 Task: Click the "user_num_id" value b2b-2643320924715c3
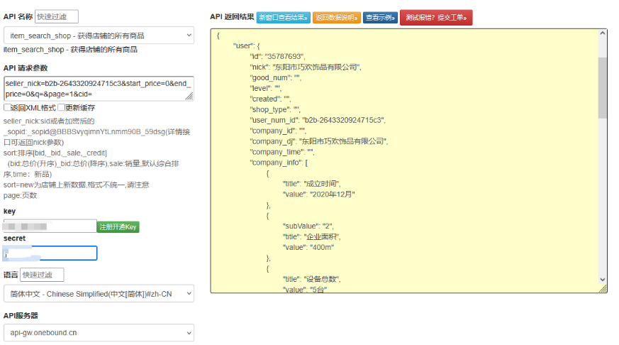pos(342,120)
